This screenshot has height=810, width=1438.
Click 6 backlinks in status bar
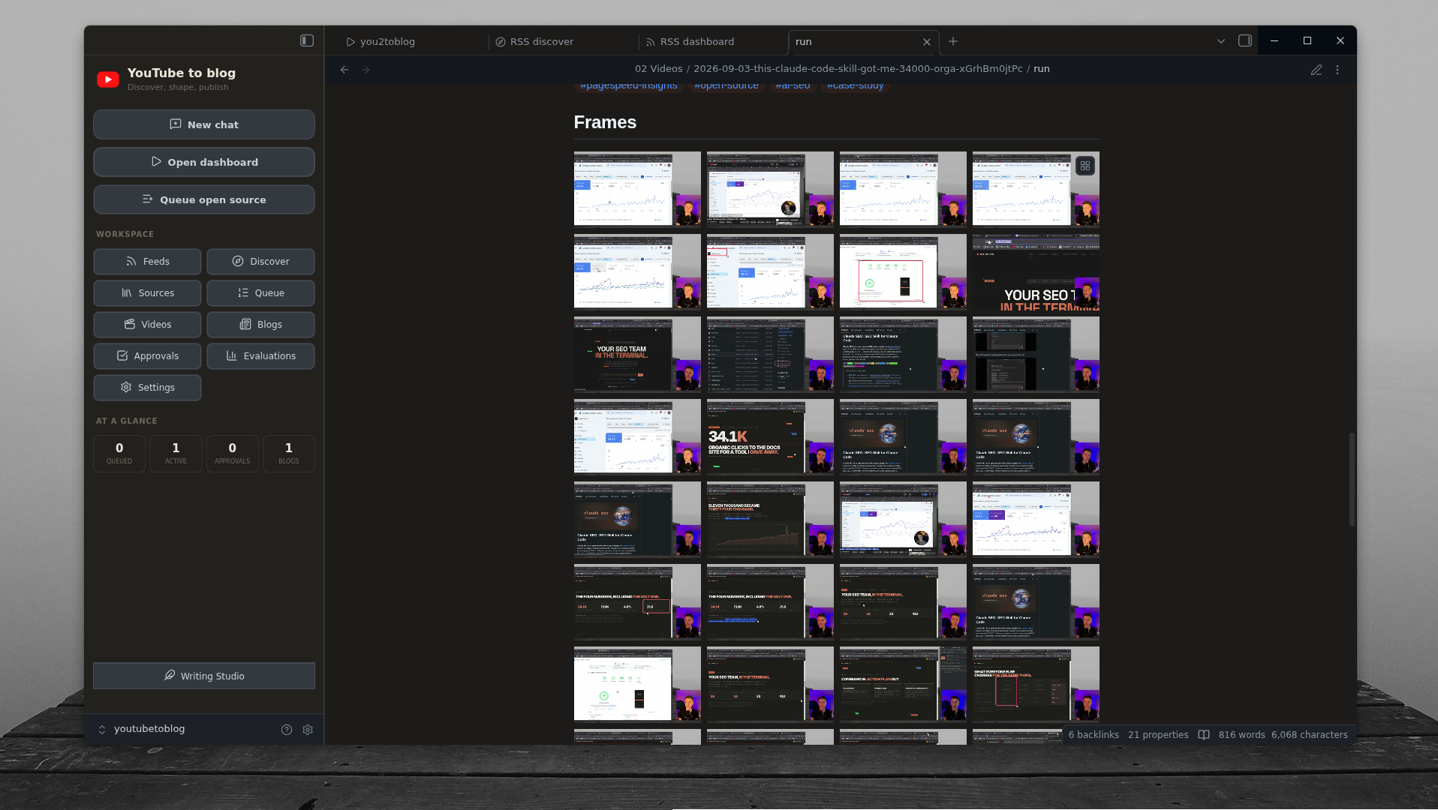[x=1094, y=735]
